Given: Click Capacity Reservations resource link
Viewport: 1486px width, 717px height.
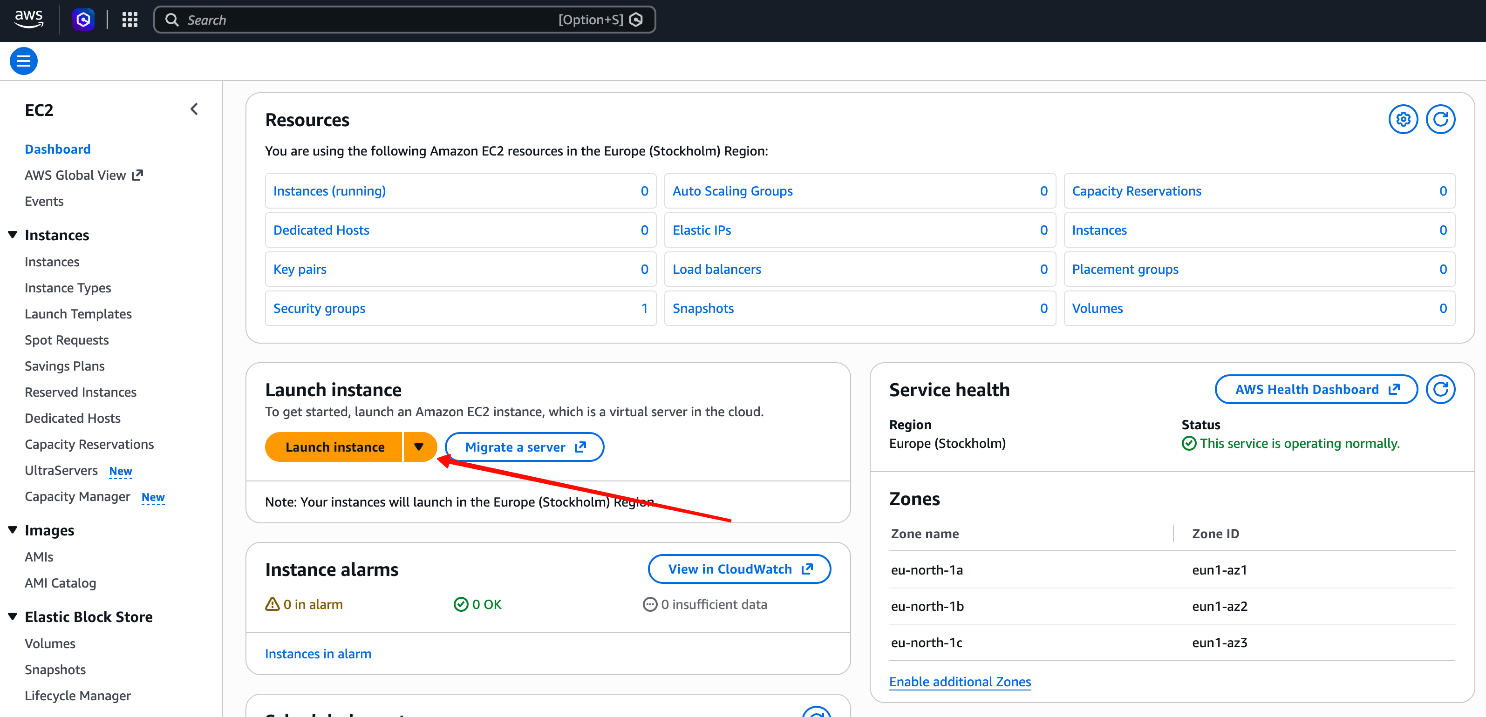Looking at the screenshot, I should coord(1137,191).
